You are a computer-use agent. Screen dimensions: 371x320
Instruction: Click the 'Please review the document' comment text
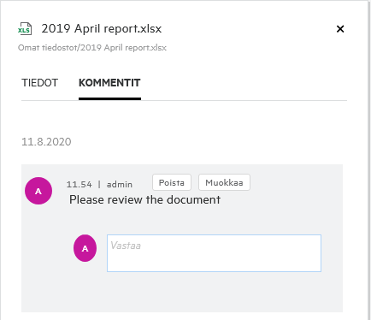tap(144, 199)
